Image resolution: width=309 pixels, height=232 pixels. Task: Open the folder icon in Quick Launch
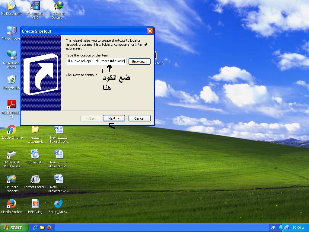(42, 227)
